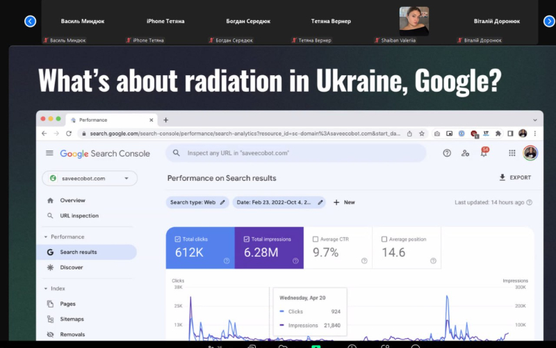This screenshot has height=348, width=556.
Task: Open the browser side panel icon
Action: pyautogui.click(x=510, y=134)
